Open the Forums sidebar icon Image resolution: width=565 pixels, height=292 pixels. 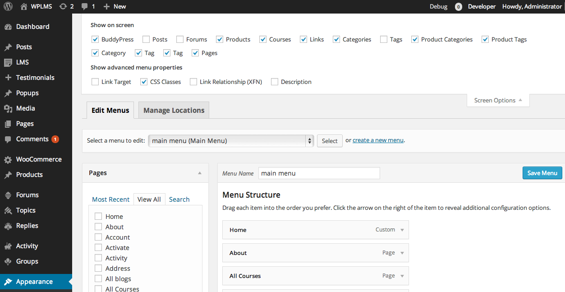point(8,195)
